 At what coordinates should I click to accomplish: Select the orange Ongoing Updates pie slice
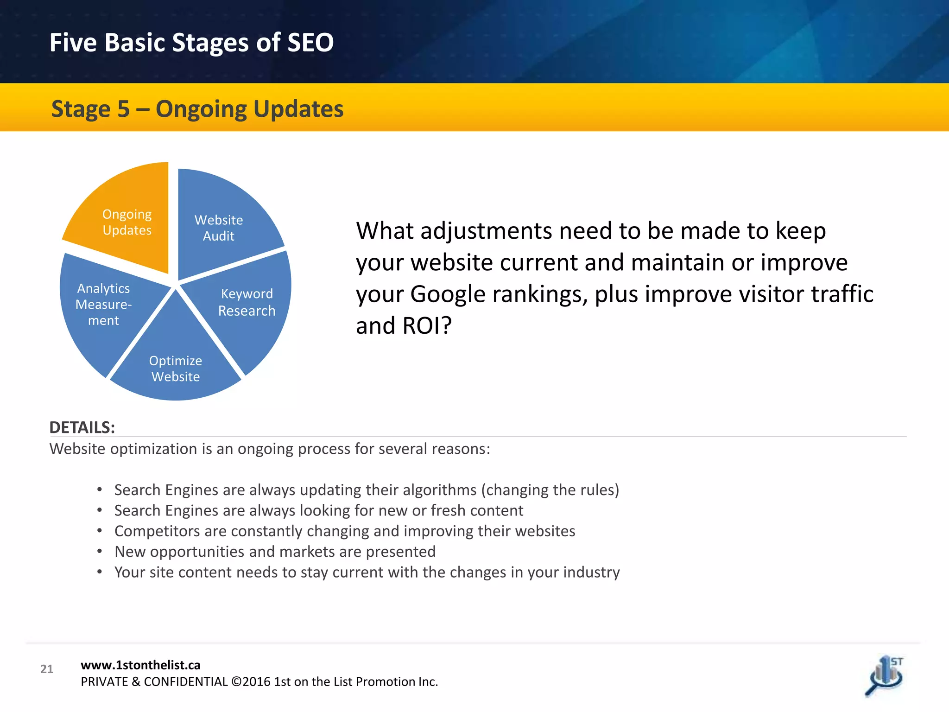(x=127, y=222)
